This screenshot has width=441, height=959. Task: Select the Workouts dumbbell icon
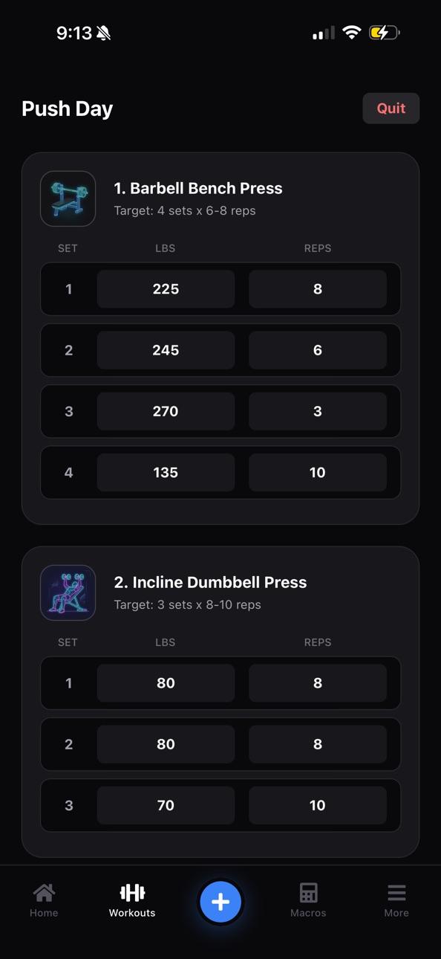[x=132, y=892]
